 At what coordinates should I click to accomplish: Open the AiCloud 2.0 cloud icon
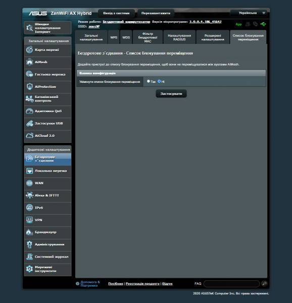click(29, 136)
